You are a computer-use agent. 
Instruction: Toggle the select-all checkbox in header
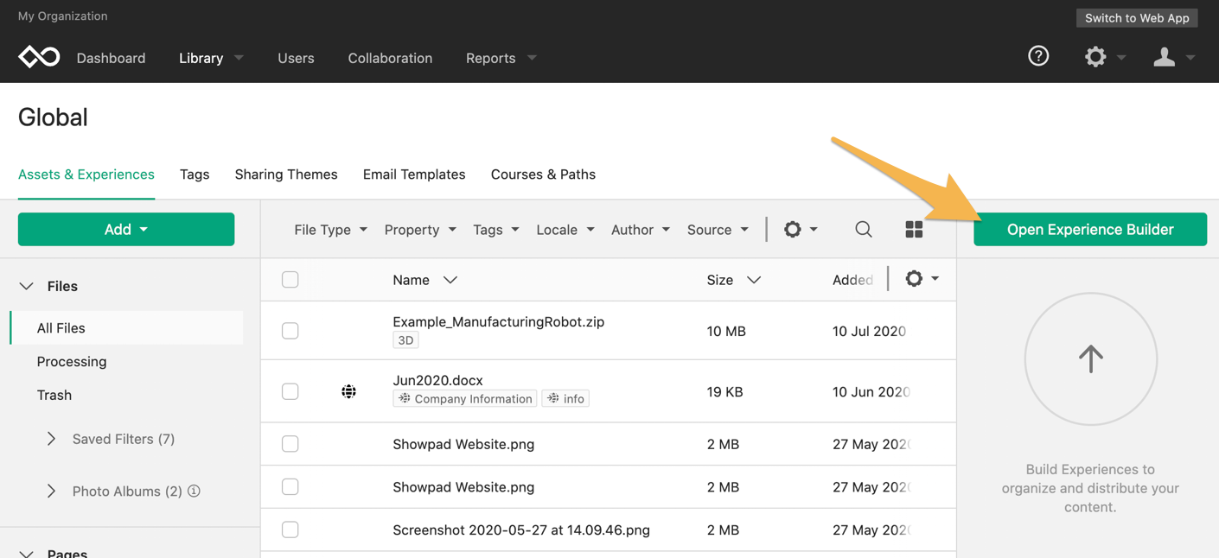click(x=290, y=279)
